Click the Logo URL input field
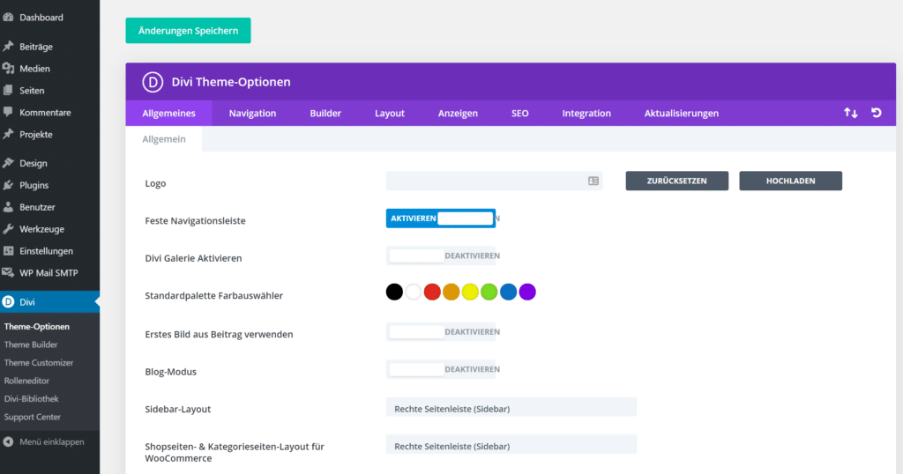903x474 pixels. tap(494, 181)
